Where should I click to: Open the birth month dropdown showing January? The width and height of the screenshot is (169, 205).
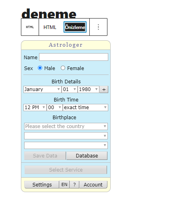coord(42,89)
